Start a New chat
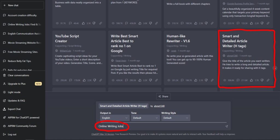 pos(22,5)
